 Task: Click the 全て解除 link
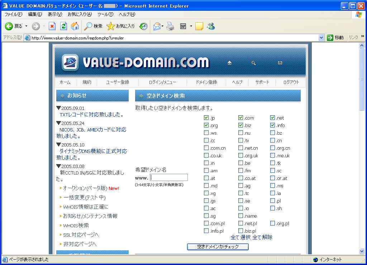263,237
